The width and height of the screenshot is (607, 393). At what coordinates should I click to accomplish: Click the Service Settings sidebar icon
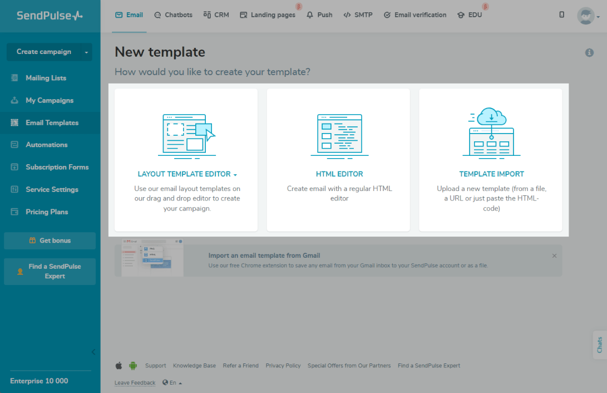point(14,189)
